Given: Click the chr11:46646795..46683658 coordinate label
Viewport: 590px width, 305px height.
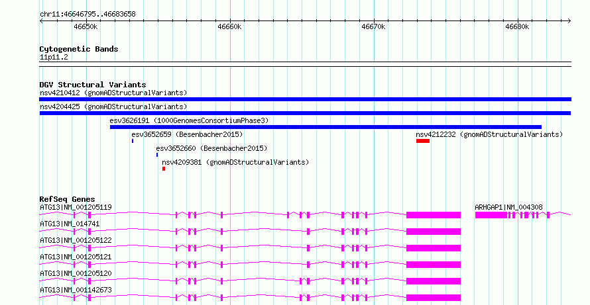Looking at the screenshot, I should (x=88, y=15).
